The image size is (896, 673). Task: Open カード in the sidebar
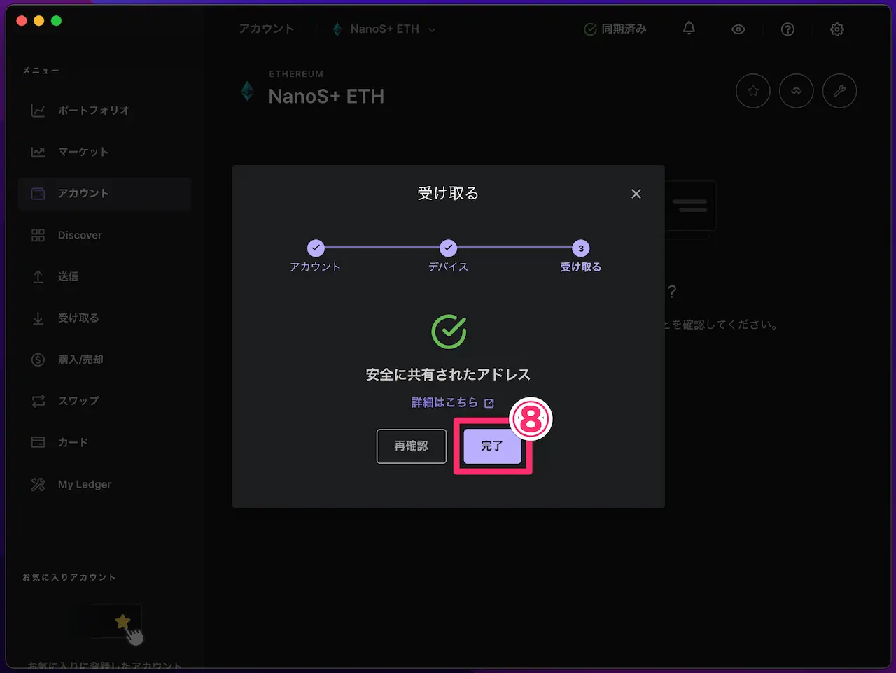tap(104, 442)
